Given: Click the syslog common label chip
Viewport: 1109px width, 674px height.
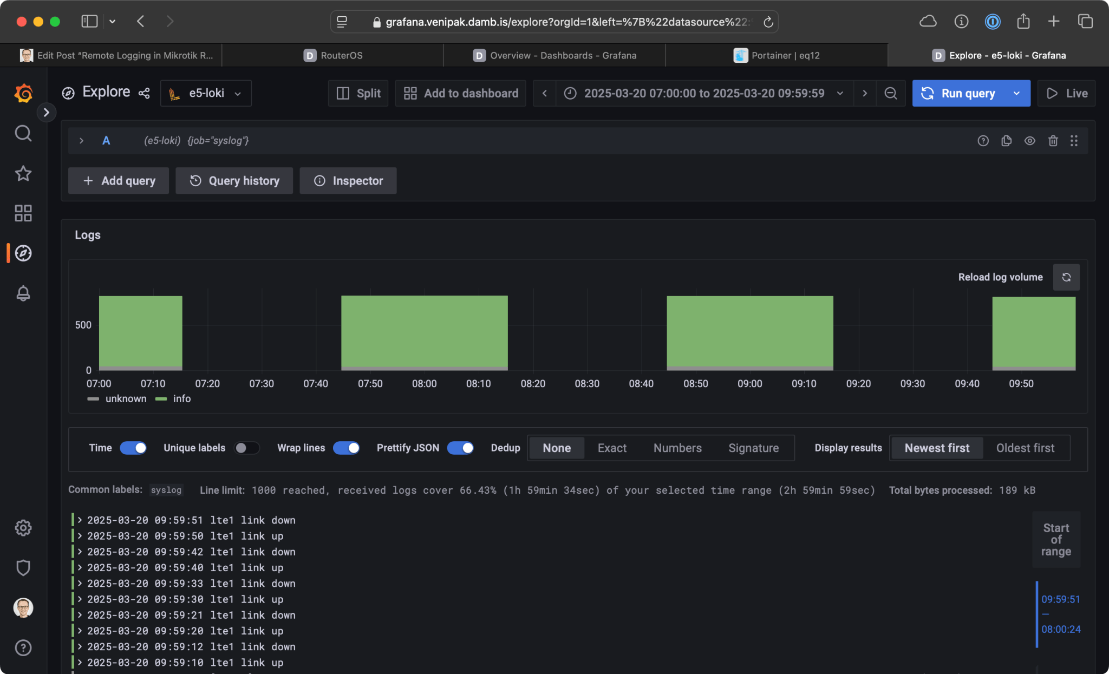Looking at the screenshot, I should (166, 490).
